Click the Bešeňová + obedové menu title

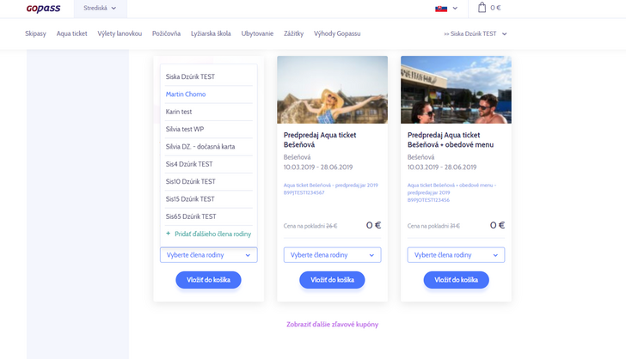pyautogui.click(x=451, y=140)
